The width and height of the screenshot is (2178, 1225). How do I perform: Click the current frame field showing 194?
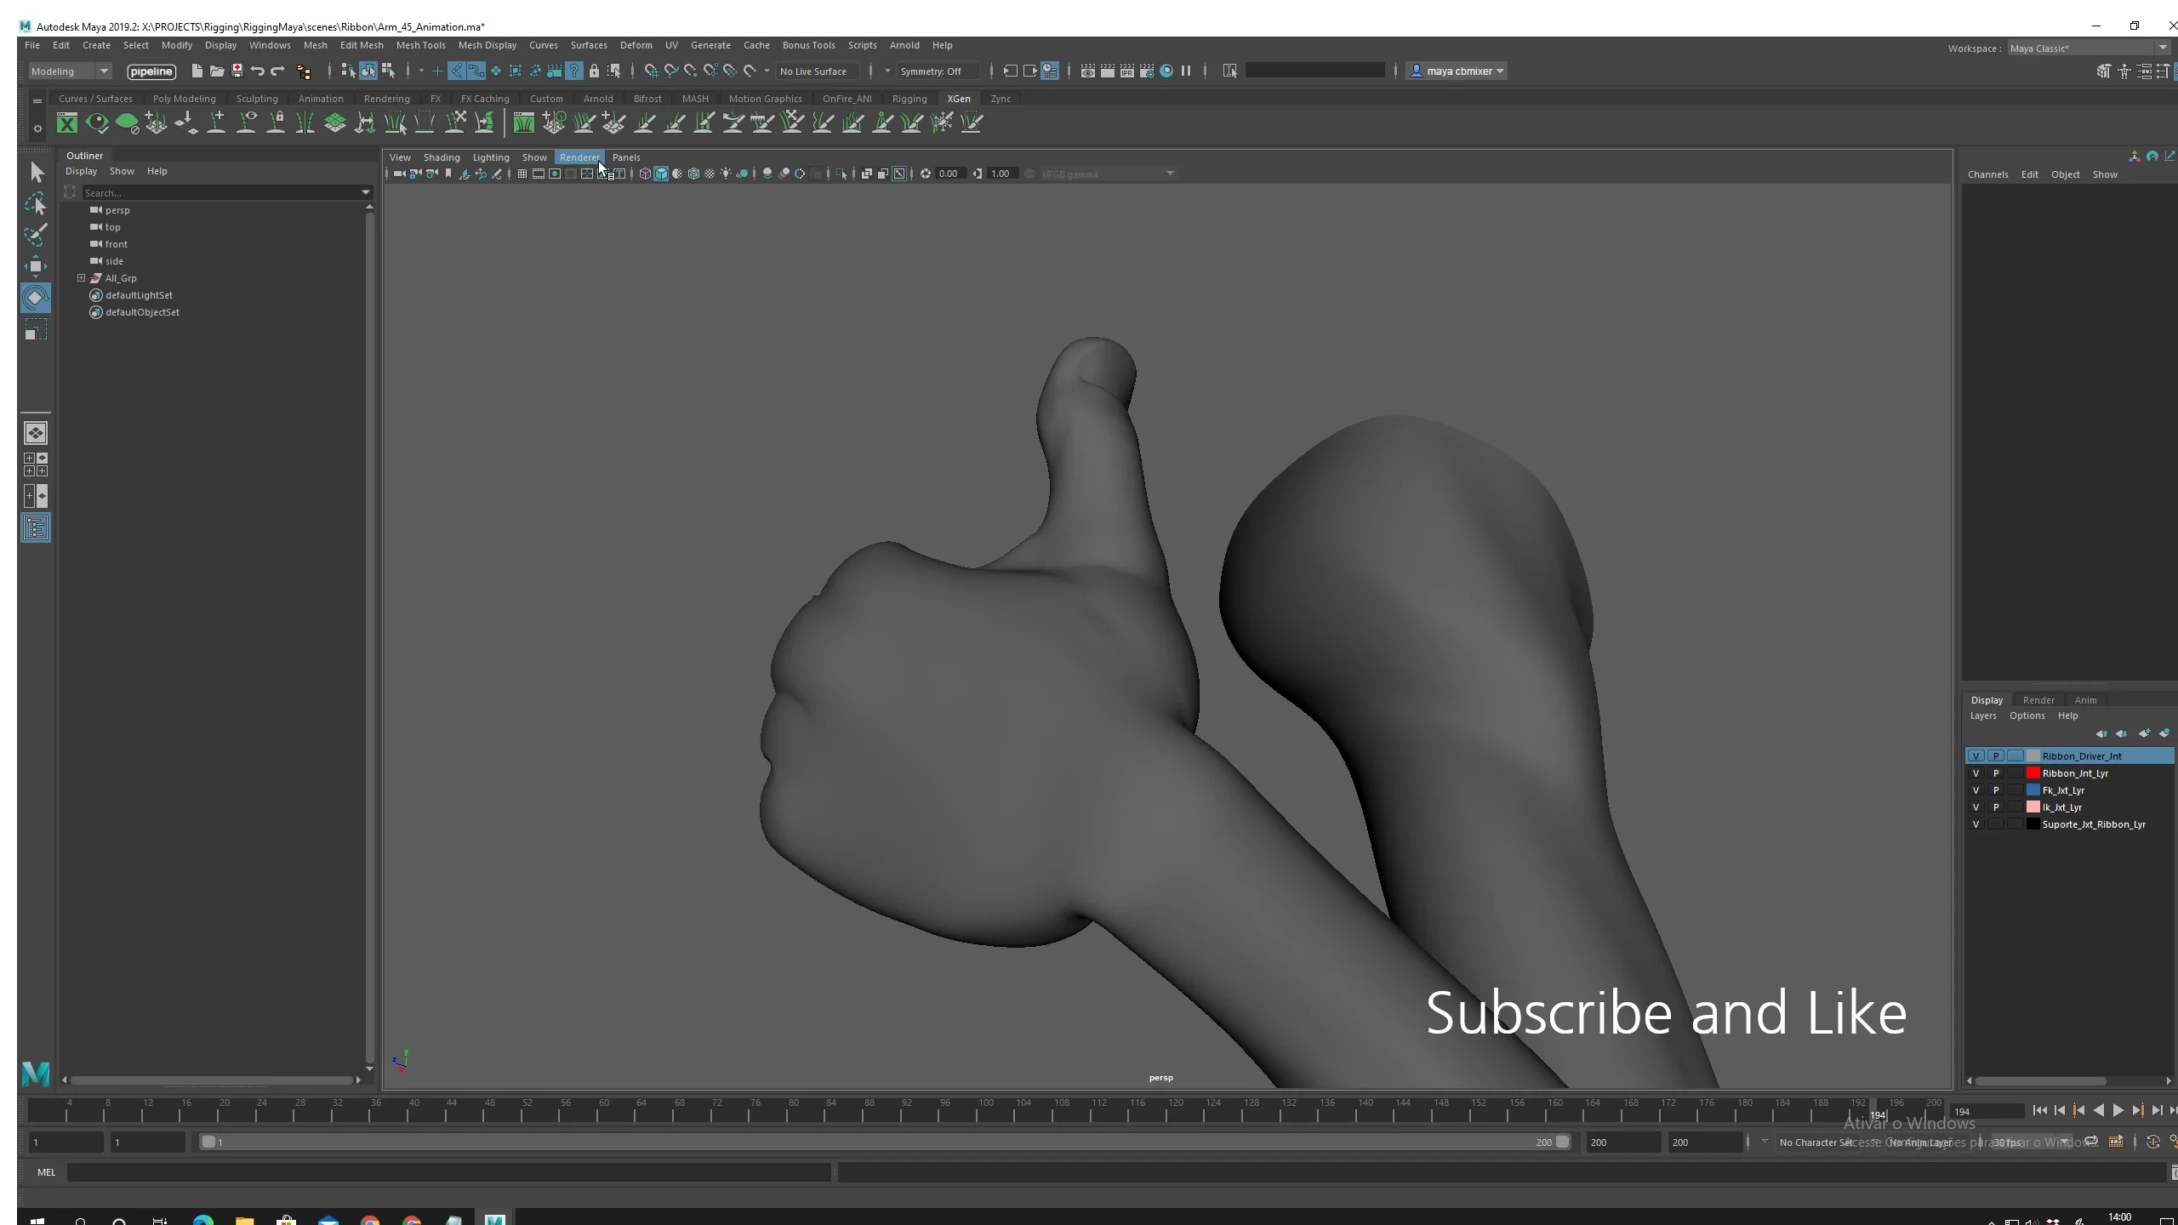(x=1986, y=1111)
